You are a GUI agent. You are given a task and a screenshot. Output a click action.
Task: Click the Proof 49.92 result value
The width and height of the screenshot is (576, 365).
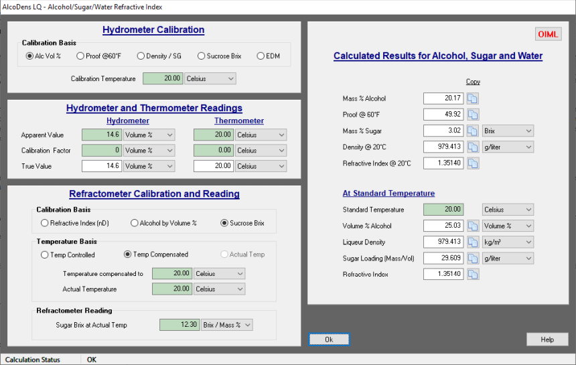pyautogui.click(x=443, y=115)
